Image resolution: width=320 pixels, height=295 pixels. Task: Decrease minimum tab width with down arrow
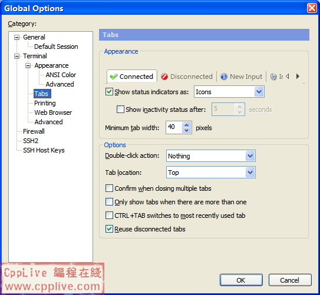click(187, 131)
